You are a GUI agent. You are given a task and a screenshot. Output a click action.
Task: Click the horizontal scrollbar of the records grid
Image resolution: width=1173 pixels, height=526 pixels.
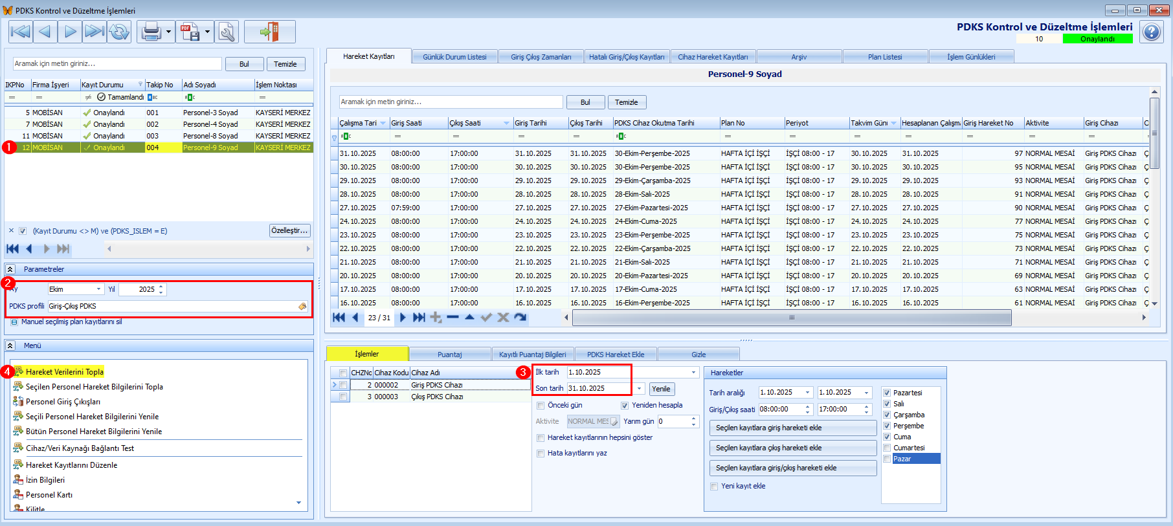[791, 318]
